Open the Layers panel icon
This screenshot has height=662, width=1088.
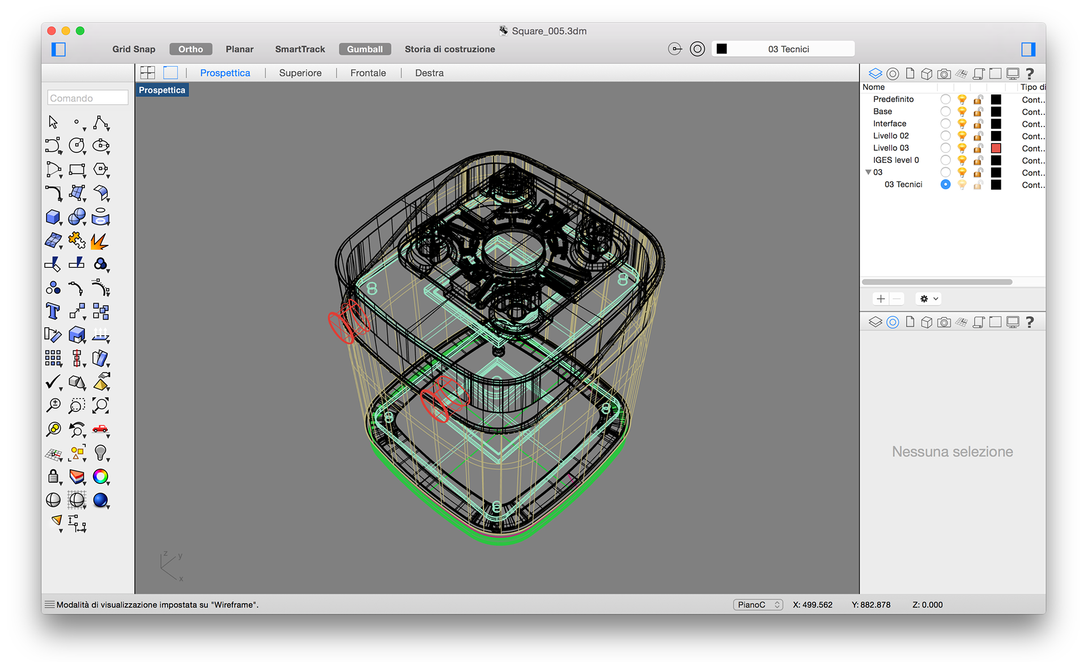point(874,73)
